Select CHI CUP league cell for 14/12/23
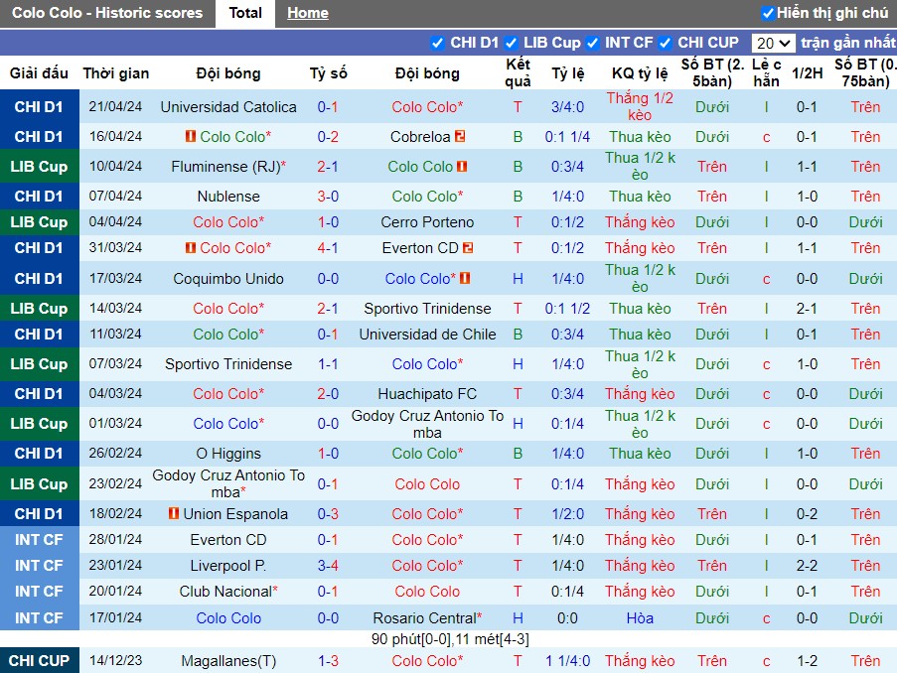The height and width of the screenshot is (673, 897). (40, 661)
